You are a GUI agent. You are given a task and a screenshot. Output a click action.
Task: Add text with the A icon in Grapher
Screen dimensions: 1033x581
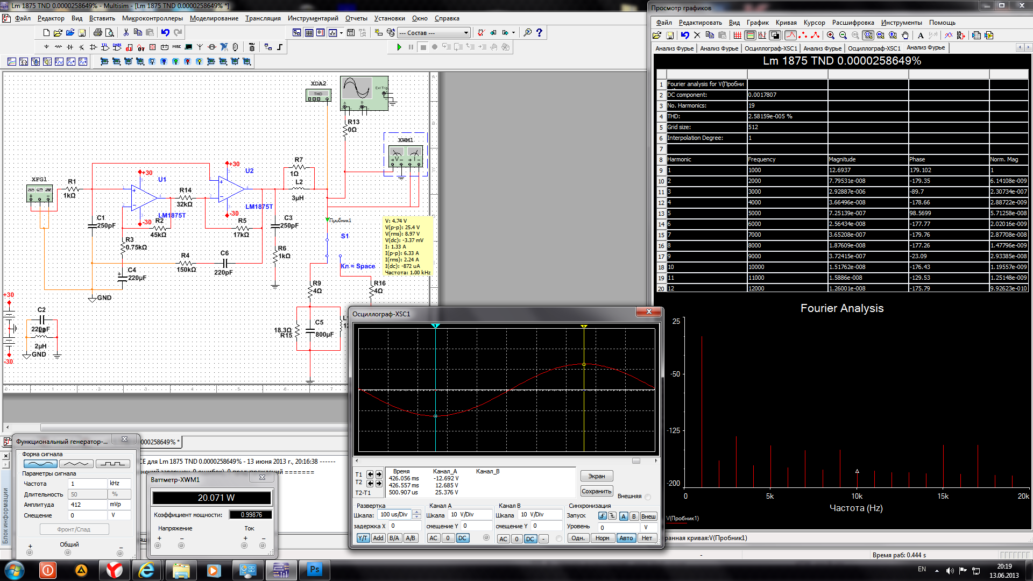click(921, 36)
